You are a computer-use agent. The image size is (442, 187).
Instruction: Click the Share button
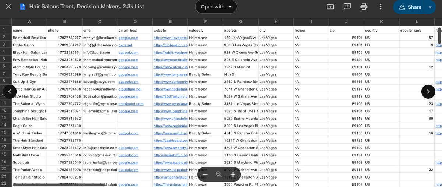(410, 7)
